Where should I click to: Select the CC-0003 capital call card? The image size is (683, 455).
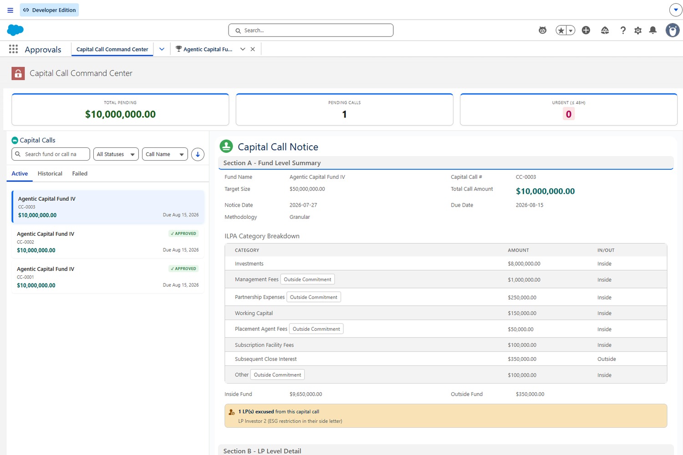pos(108,207)
